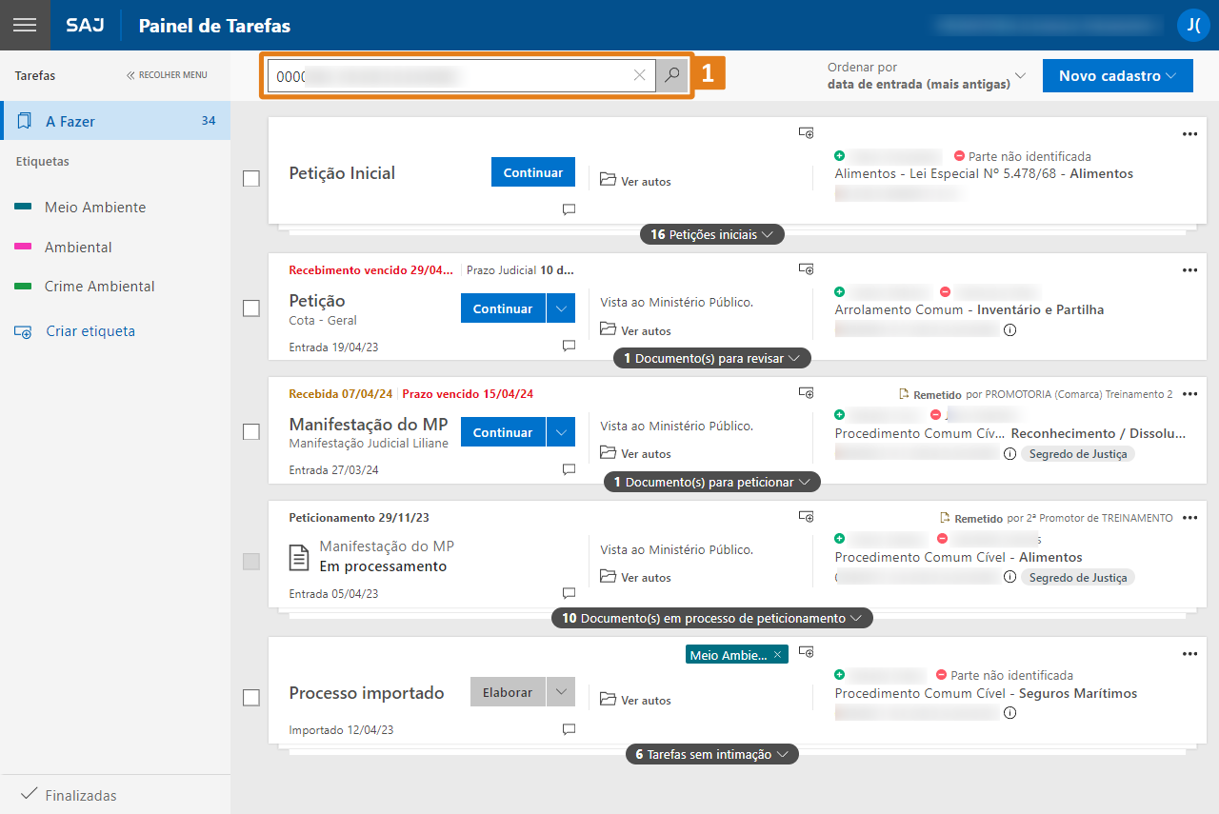The height and width of the screenshot is (814, 1219).
Task: Open three-dot menu on PROMOTORIA Remetido card
Action: point(1189,394)
